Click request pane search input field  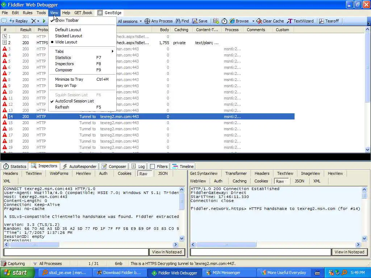click(x=76, y=252)
